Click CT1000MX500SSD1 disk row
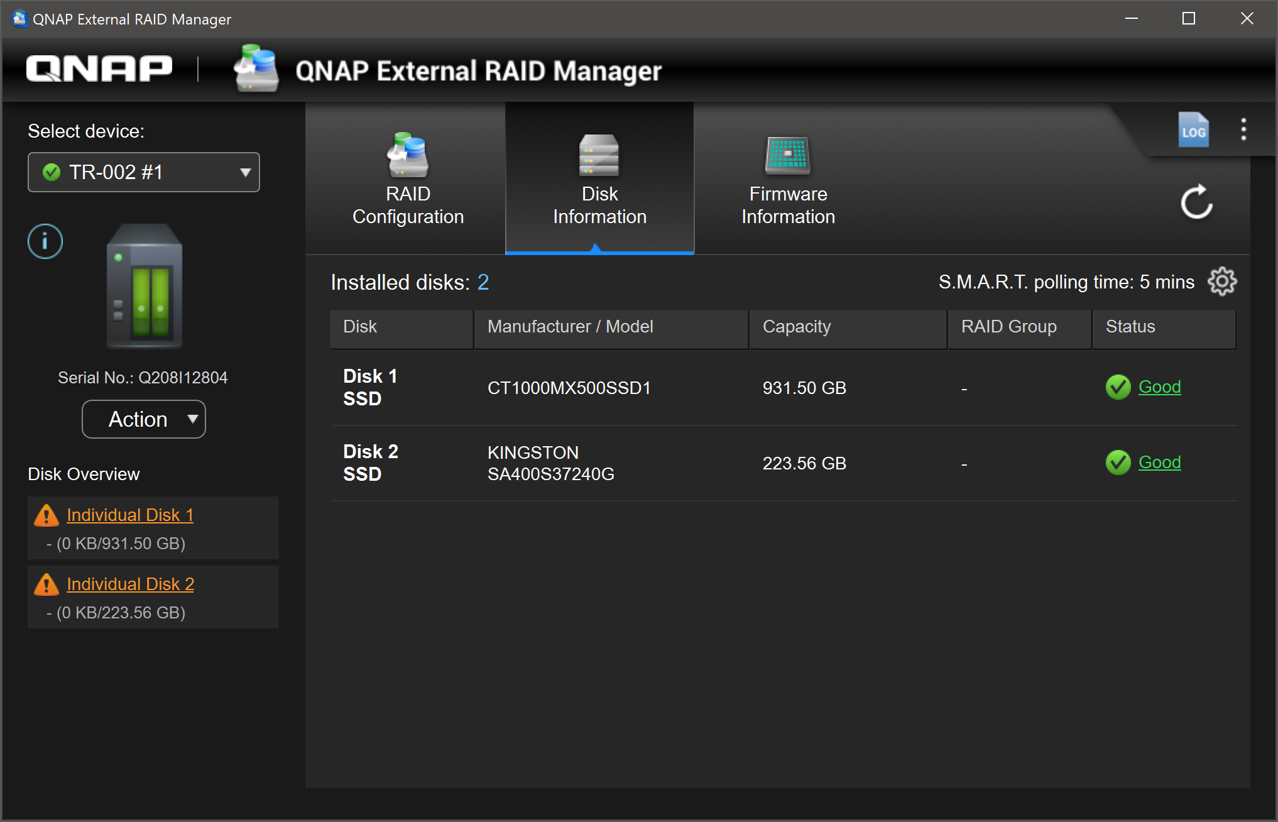 tap(782, 386)
